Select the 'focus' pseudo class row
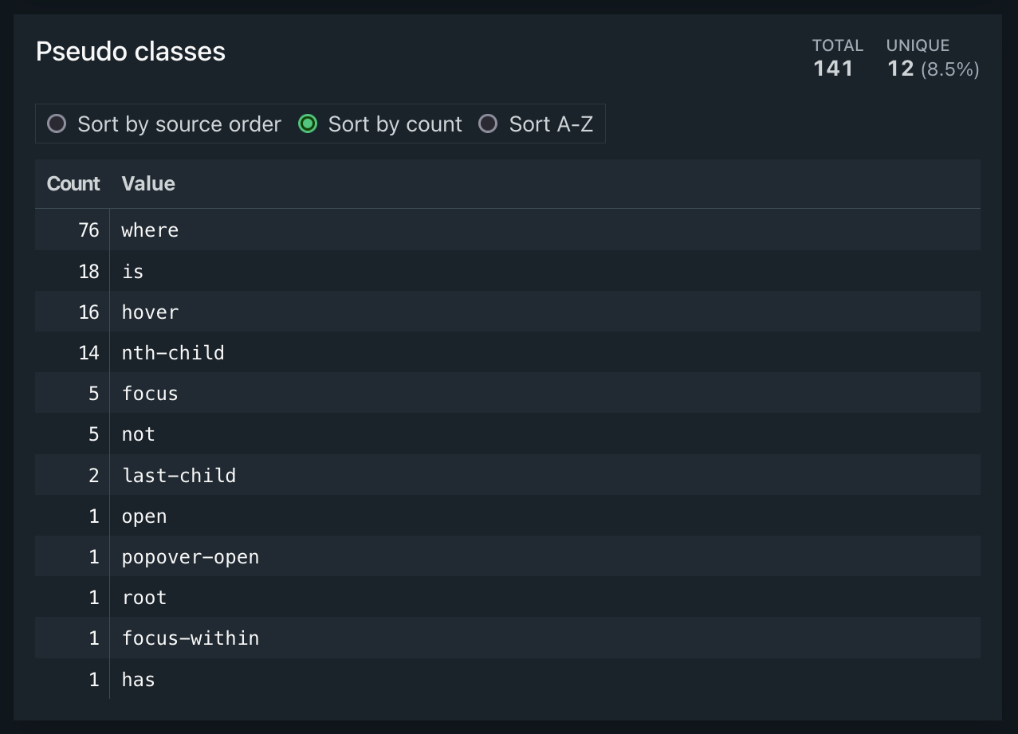This screenshot has width=1018, height=734. tap(150, 394)
